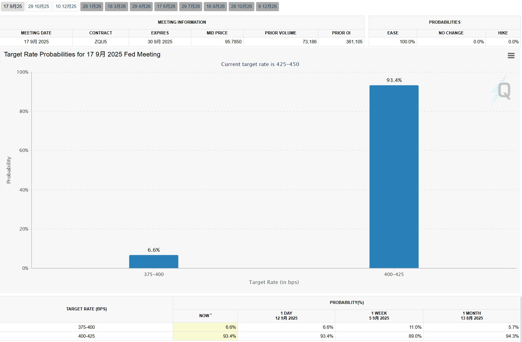This screenshot has width=522, height=342.
Task: Click the 1 WEEK column header
Action: (379, 316)
